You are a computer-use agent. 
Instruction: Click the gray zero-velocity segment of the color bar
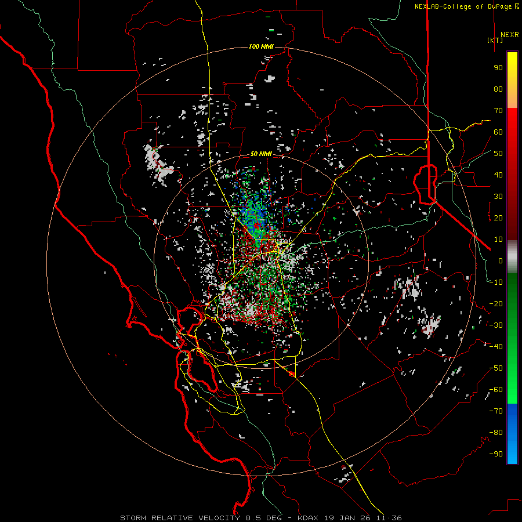(x=512, y=257)
